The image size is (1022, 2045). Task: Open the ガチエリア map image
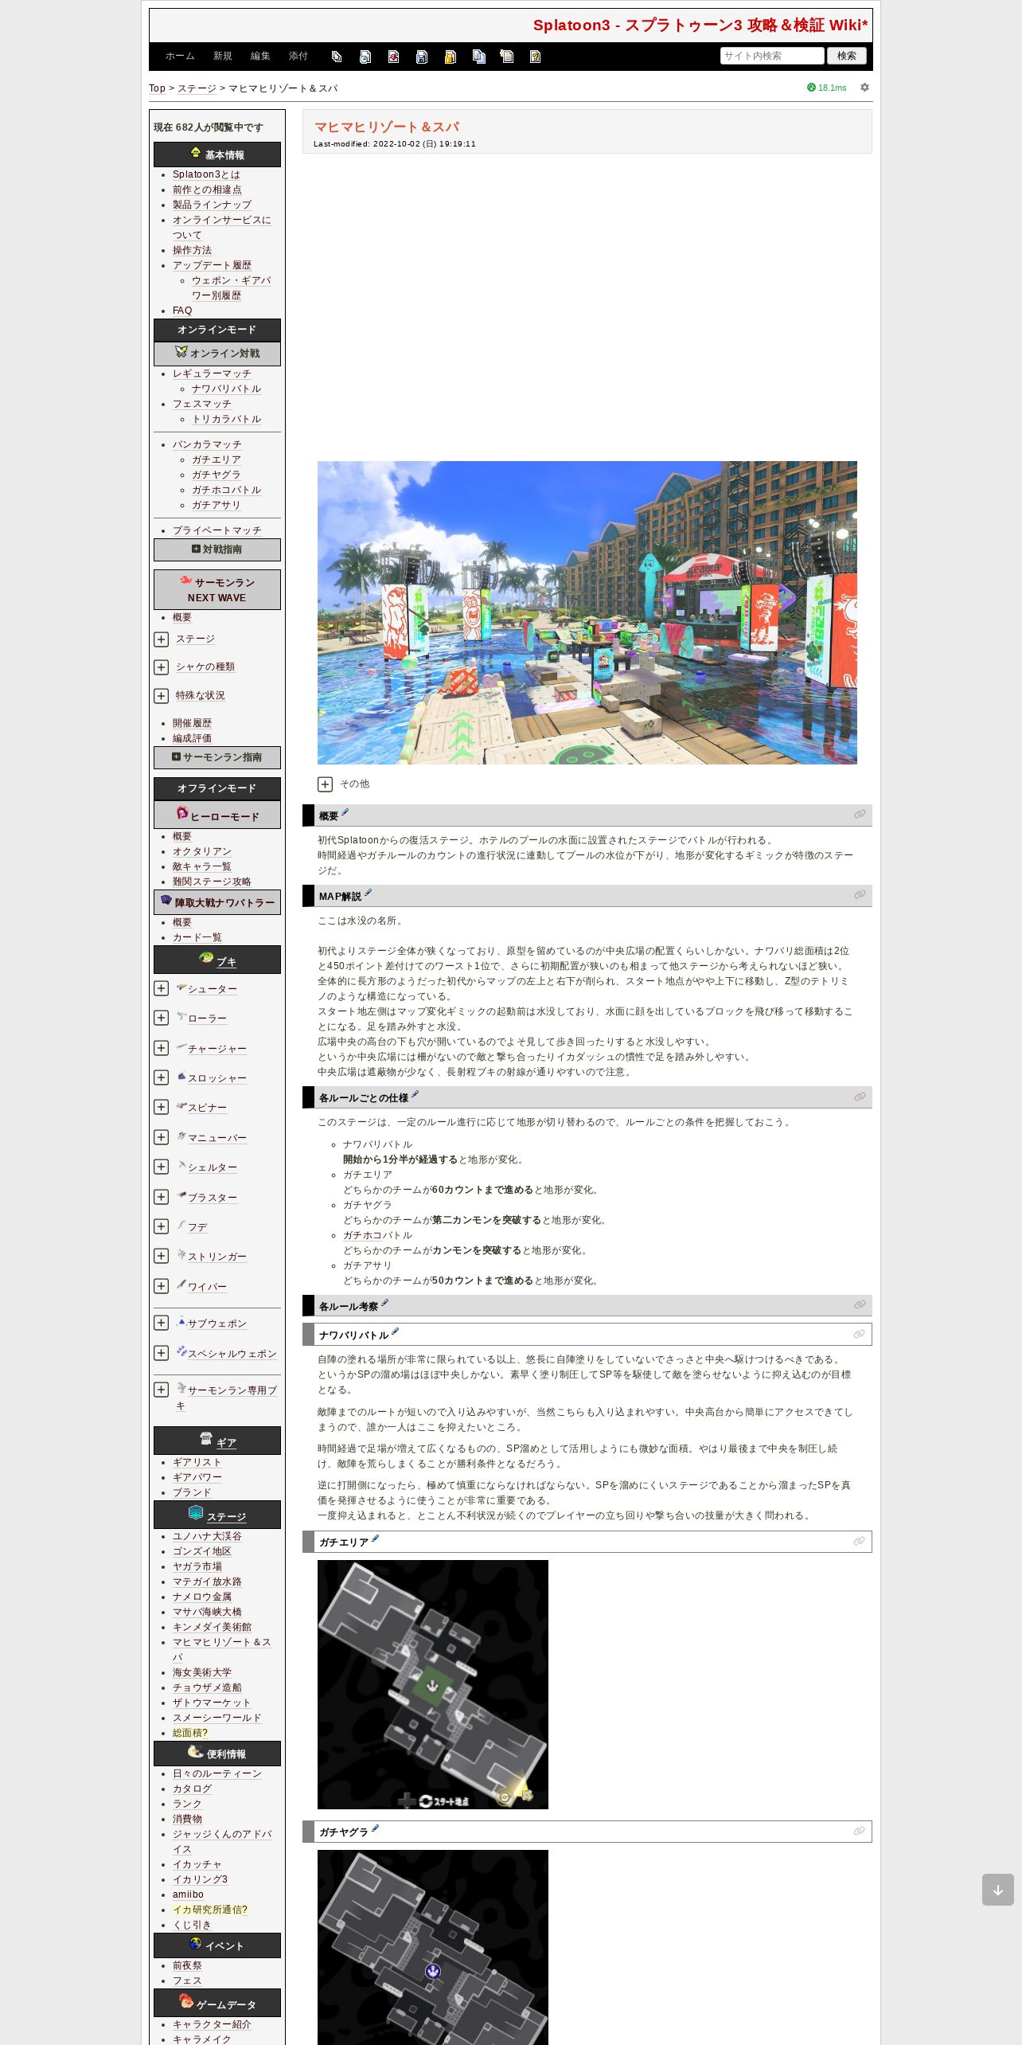pos(433,1684)
